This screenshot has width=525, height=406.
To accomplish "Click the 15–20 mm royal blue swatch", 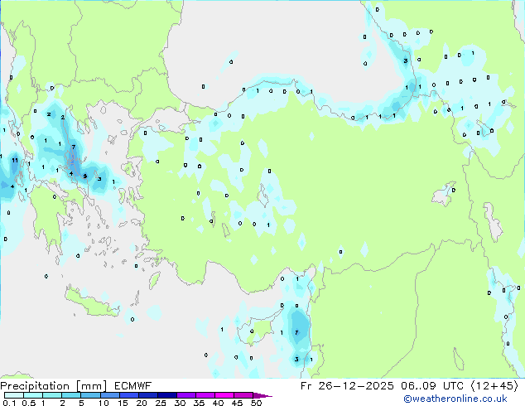I will coord(129,395).
